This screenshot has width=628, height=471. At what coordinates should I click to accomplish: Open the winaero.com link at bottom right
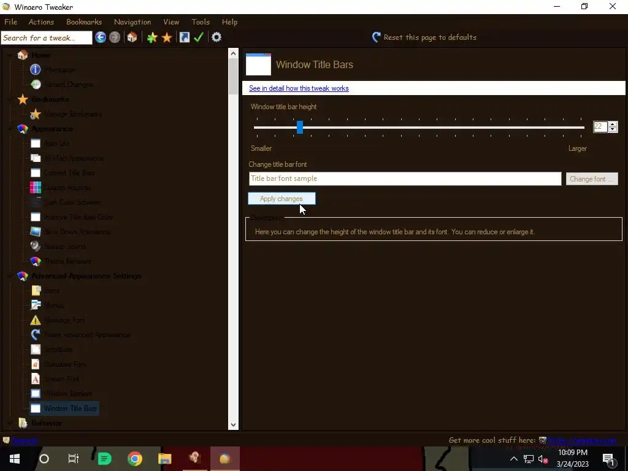581,440
